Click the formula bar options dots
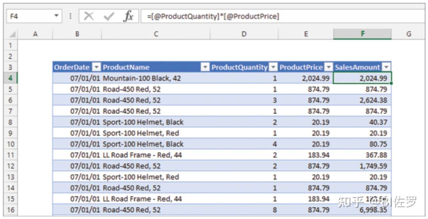The height and width of the screenshot is (219, 428). (70, 16)
